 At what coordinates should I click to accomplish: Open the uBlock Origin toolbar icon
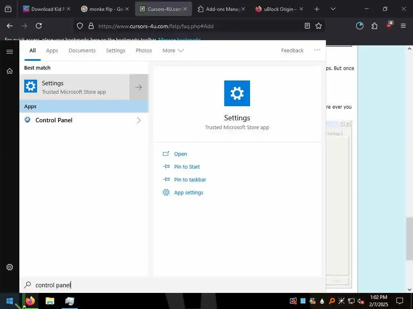[x=389, y=25]
